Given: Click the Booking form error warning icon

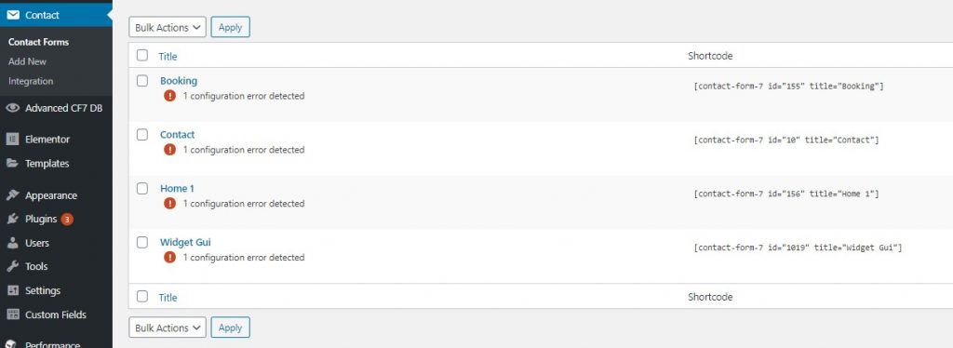Looking at the screenshot, I should (x=169, y=96).
